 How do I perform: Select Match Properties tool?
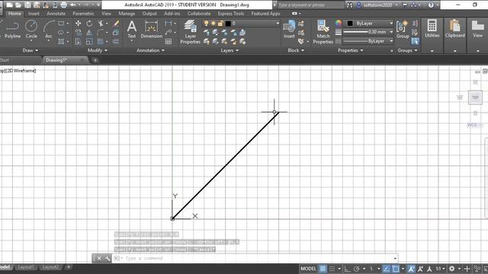tap(323, 32)
